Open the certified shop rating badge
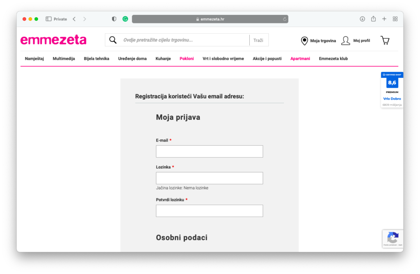Image resolution: width=420 pixels, height=274 pixels. click(x=392, y=89)
